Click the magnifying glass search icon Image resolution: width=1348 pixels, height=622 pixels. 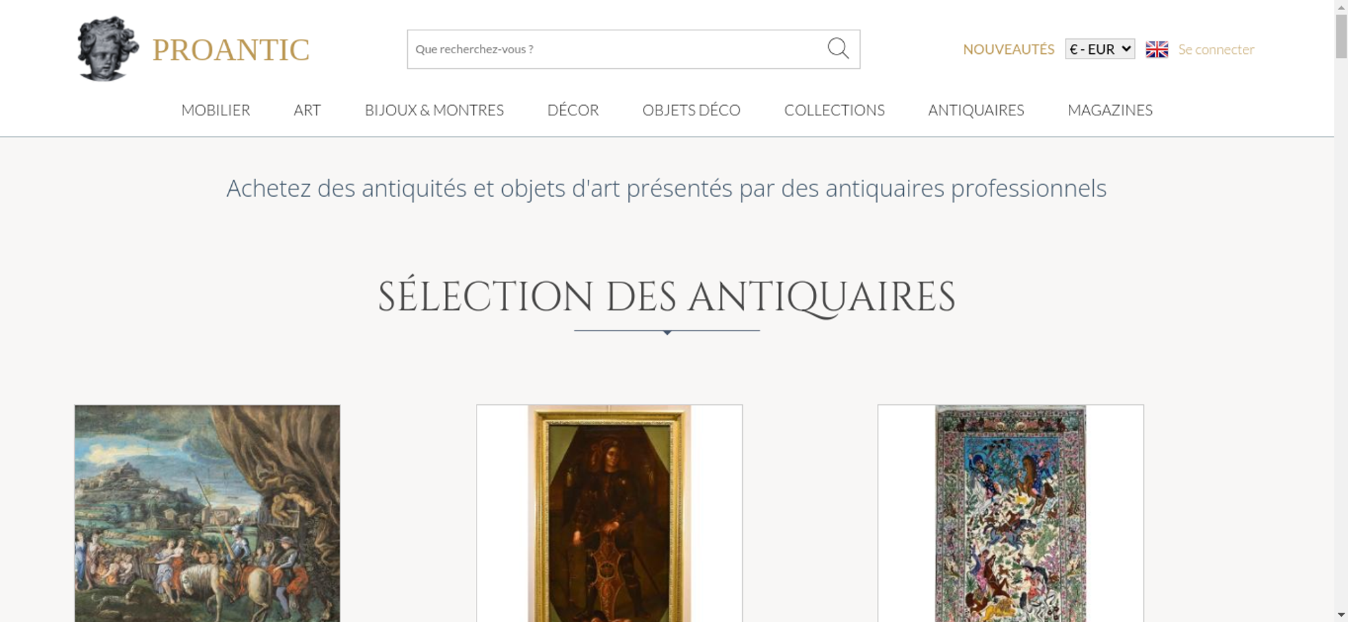838,49
